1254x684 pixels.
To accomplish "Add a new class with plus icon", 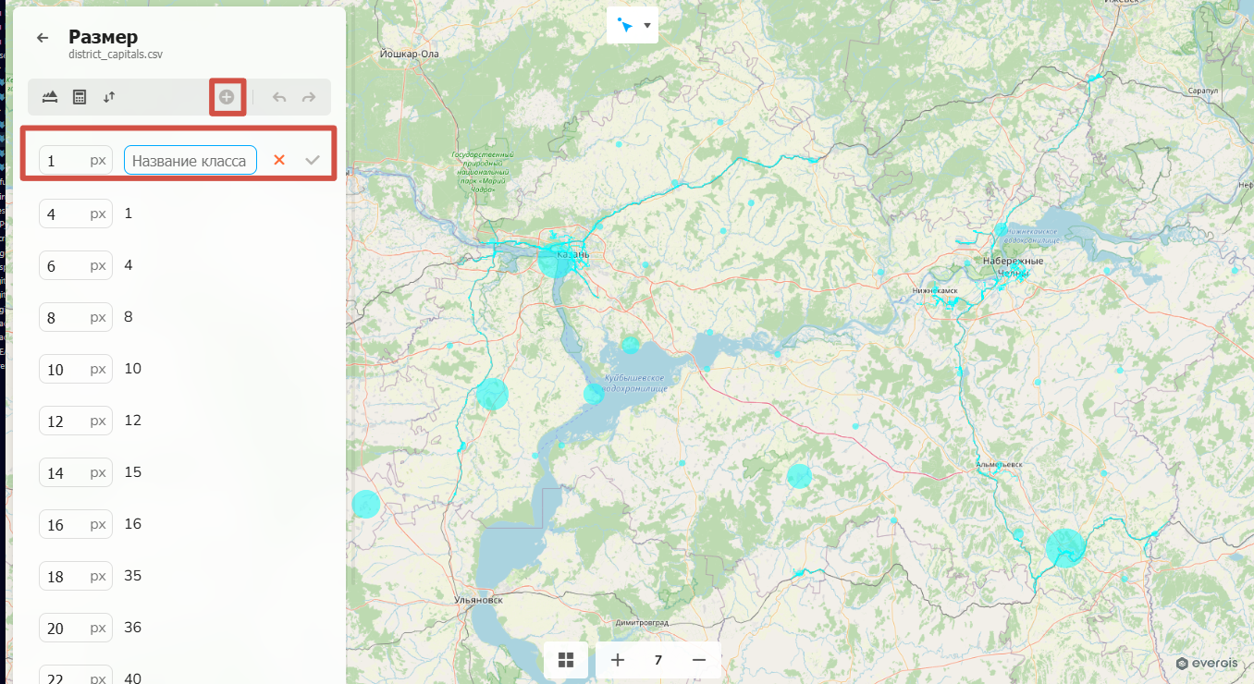I will click(227, 97).
